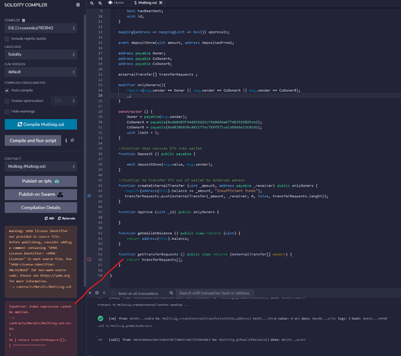The width and height of the screenshot is (401, 356).
Task: Check Enable optimization option
Action: click(7, 101)
